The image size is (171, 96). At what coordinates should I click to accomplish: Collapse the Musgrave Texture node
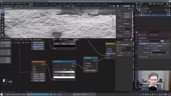click(x=33, y=62)
